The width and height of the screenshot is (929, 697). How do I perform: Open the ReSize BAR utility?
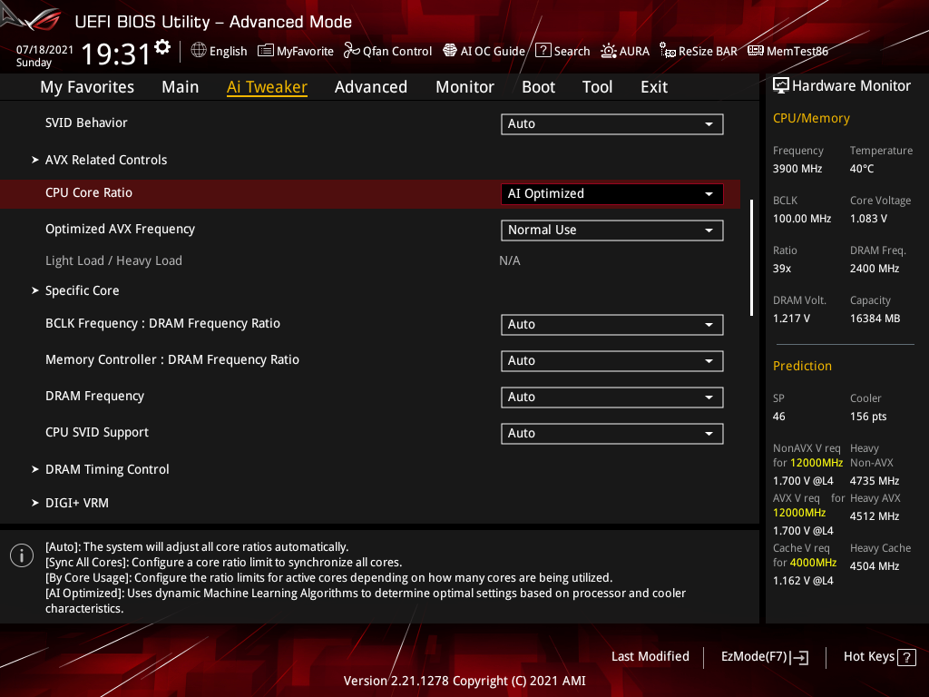(698, 51)
